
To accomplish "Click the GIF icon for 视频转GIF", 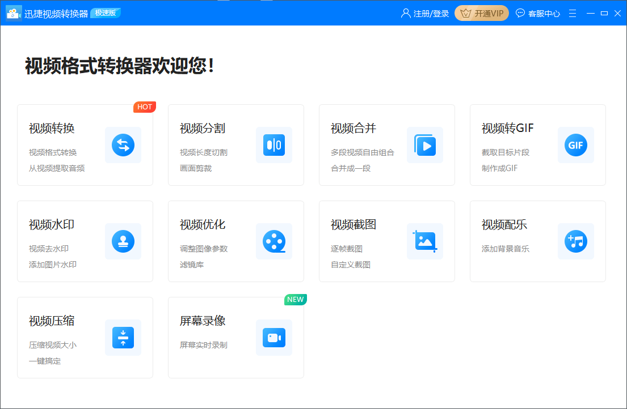I will pyautogui.click(x=576, y=145).
